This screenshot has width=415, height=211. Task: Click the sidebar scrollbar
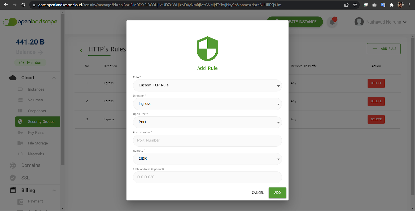point(63,89)
